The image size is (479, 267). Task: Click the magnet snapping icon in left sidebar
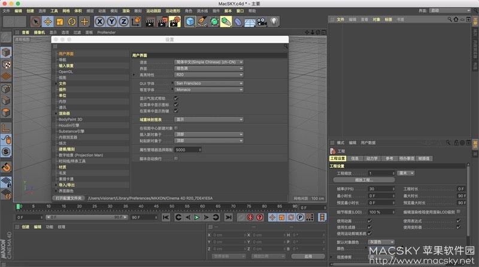(x=6, y=167)
